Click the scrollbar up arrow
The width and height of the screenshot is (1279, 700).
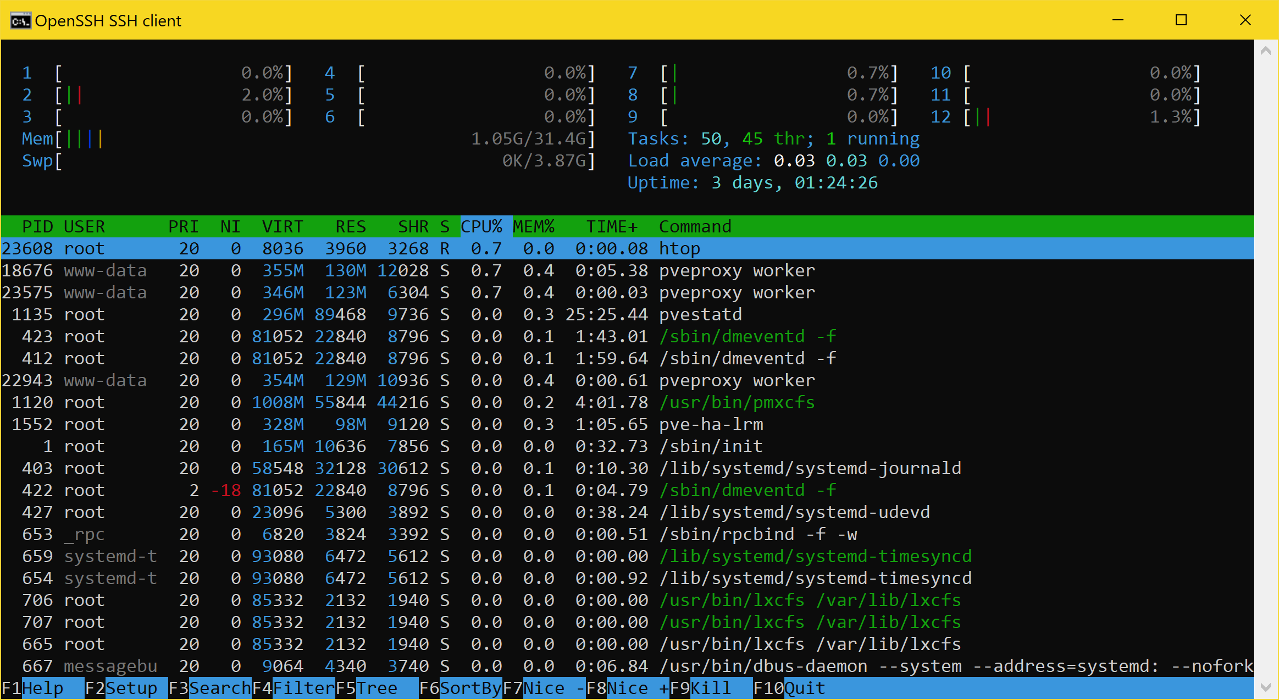[x=1266, y=51]
